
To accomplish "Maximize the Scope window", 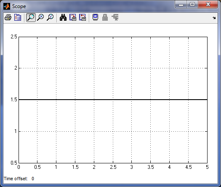I will pos(192,5).
